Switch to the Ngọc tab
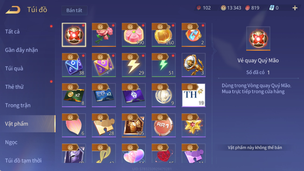 11,142
